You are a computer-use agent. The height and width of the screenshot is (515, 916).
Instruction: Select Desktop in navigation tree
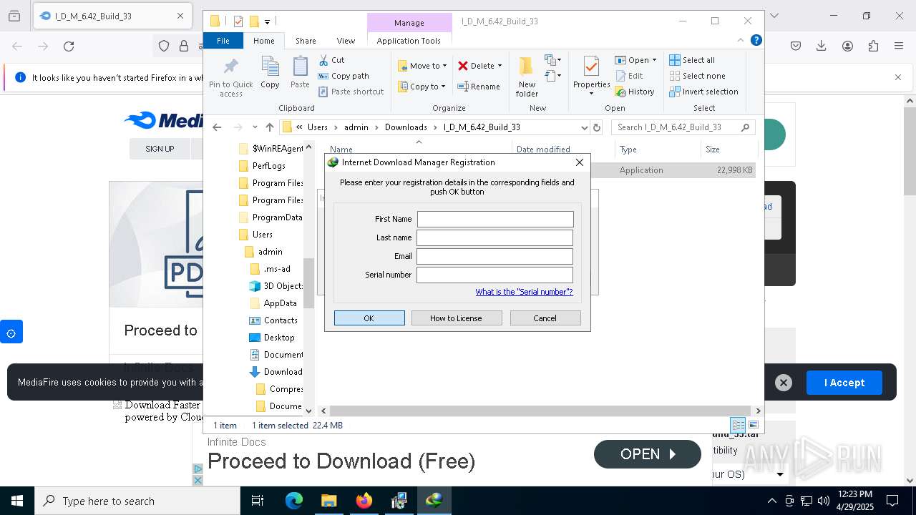click(x=279, y=338)
